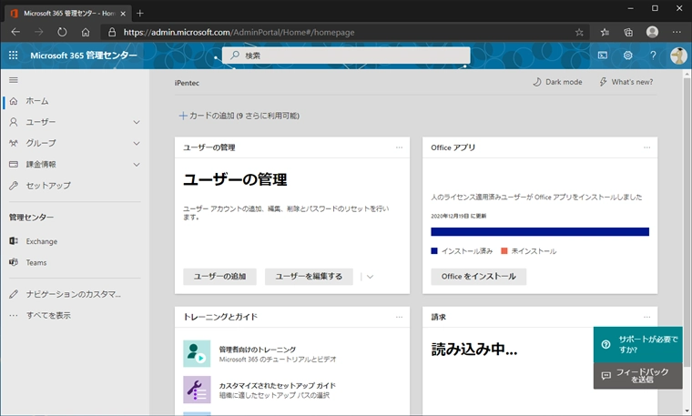Open more options on ユーザーの管理 card
Image resolution: width=692 pixels, height=416 pixels.
click(399, 147)
